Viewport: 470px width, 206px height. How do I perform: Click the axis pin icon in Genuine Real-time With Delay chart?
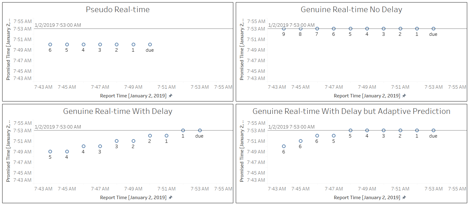pyautogui.click(x=170, y=198)
